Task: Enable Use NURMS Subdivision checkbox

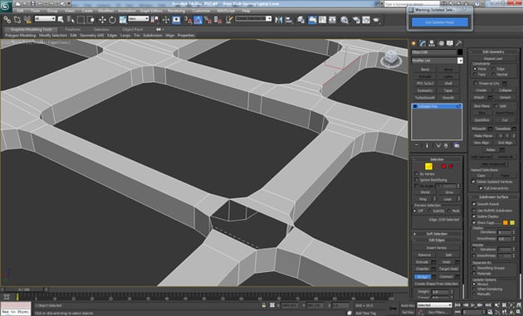Action: 474,211
